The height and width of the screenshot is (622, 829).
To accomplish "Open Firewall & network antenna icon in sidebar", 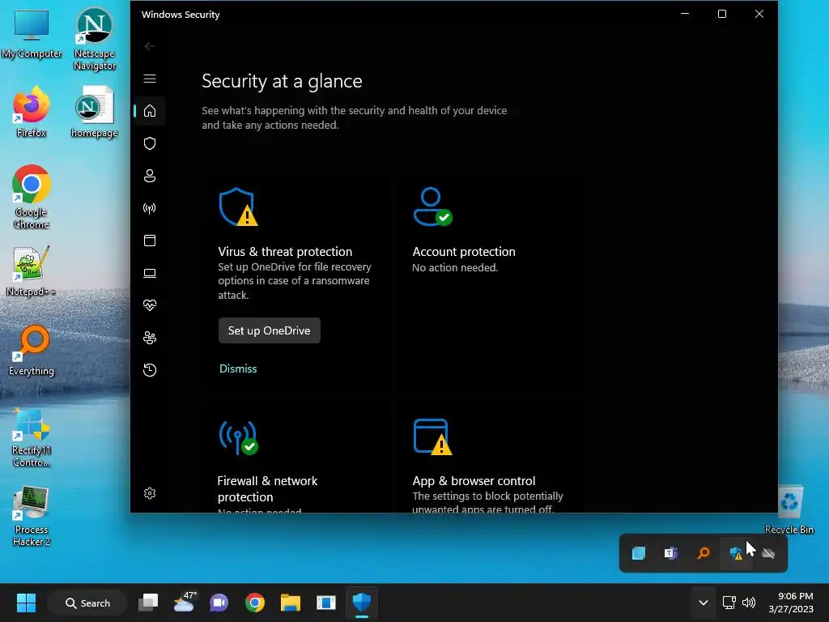I will [x=150, y=208].
